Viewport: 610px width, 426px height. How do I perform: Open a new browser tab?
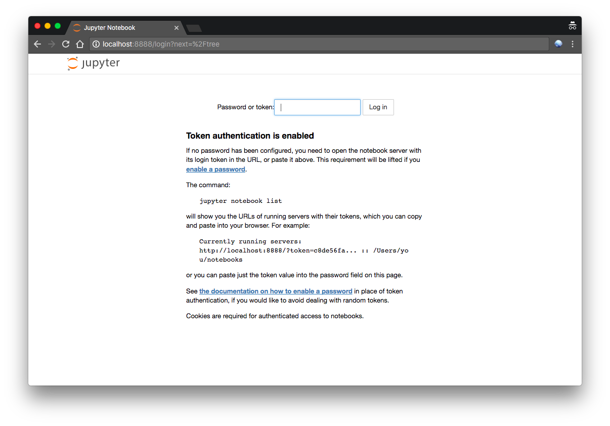(194, 28)
